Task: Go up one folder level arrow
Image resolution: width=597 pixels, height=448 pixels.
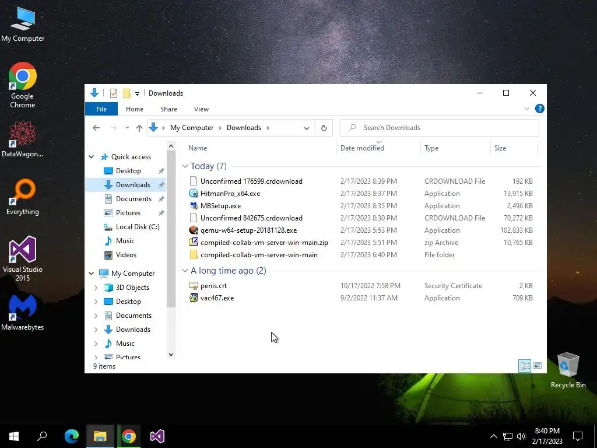Action: pos(139,128)
